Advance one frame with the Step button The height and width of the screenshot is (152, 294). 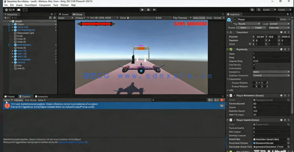point(154,10)
